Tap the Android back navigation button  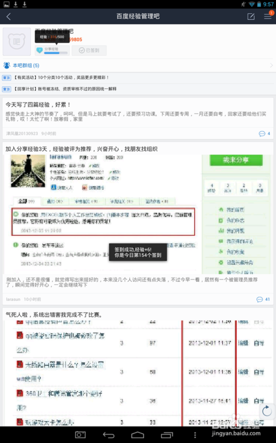pos(108,435)
